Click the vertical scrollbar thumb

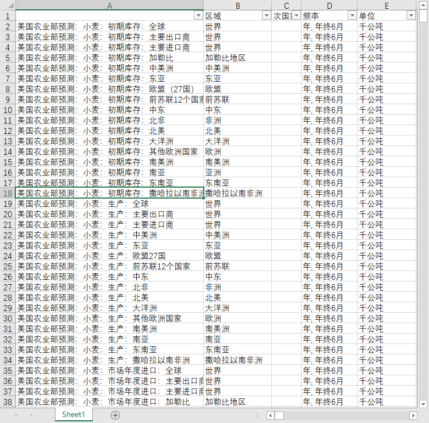(424, 16)
